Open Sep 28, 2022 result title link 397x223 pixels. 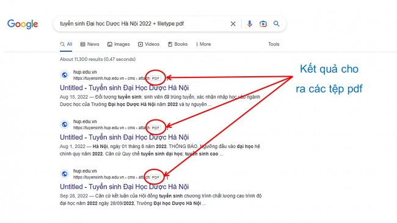pyautogui.click(x=125, y=186)
